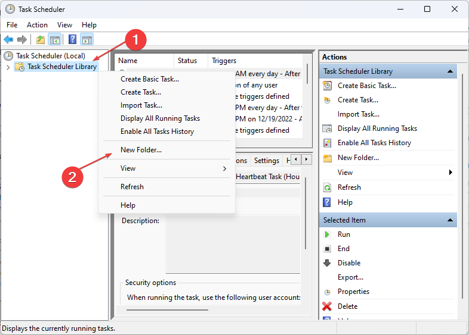Click the Task Scheduler (Local) clock icon
This screenshot has width=469, height=335.
tap(8, 56)
